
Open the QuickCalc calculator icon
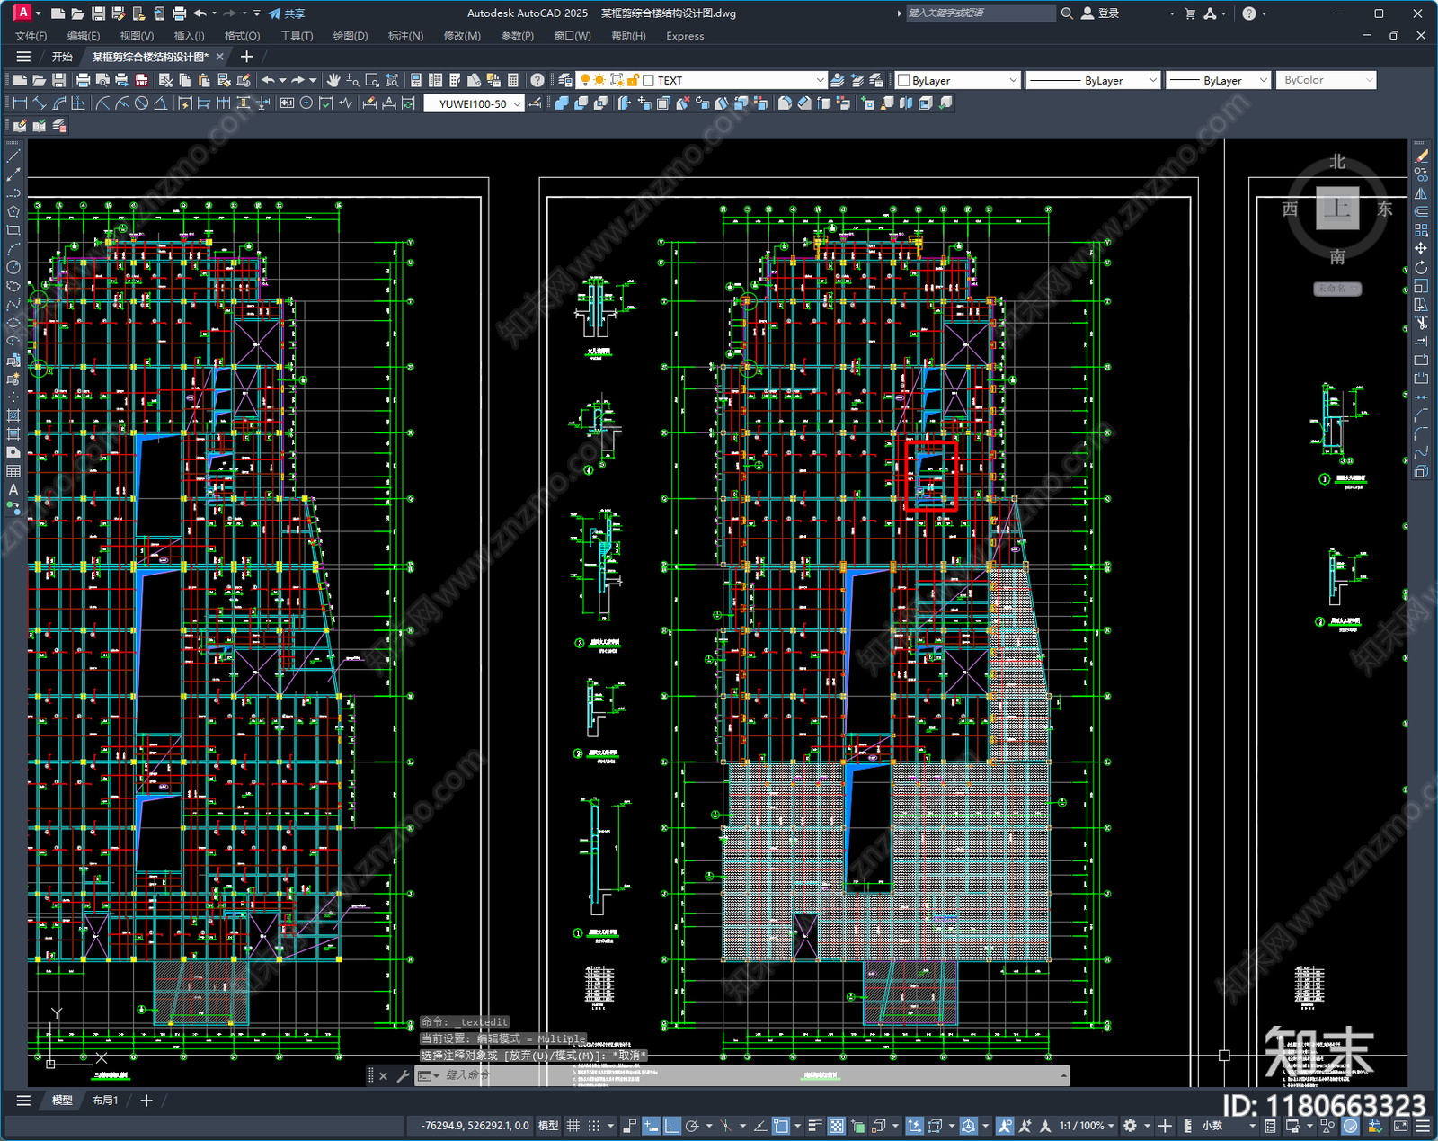[x=513, y=80]
